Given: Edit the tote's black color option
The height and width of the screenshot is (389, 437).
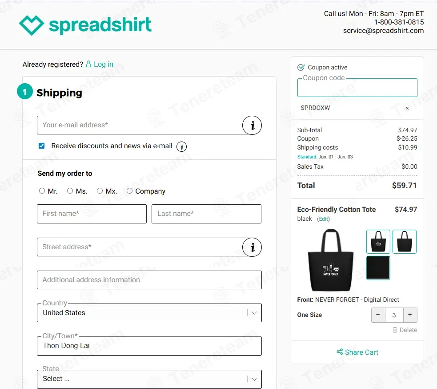Looking at the screenshot, I should 324,219.
